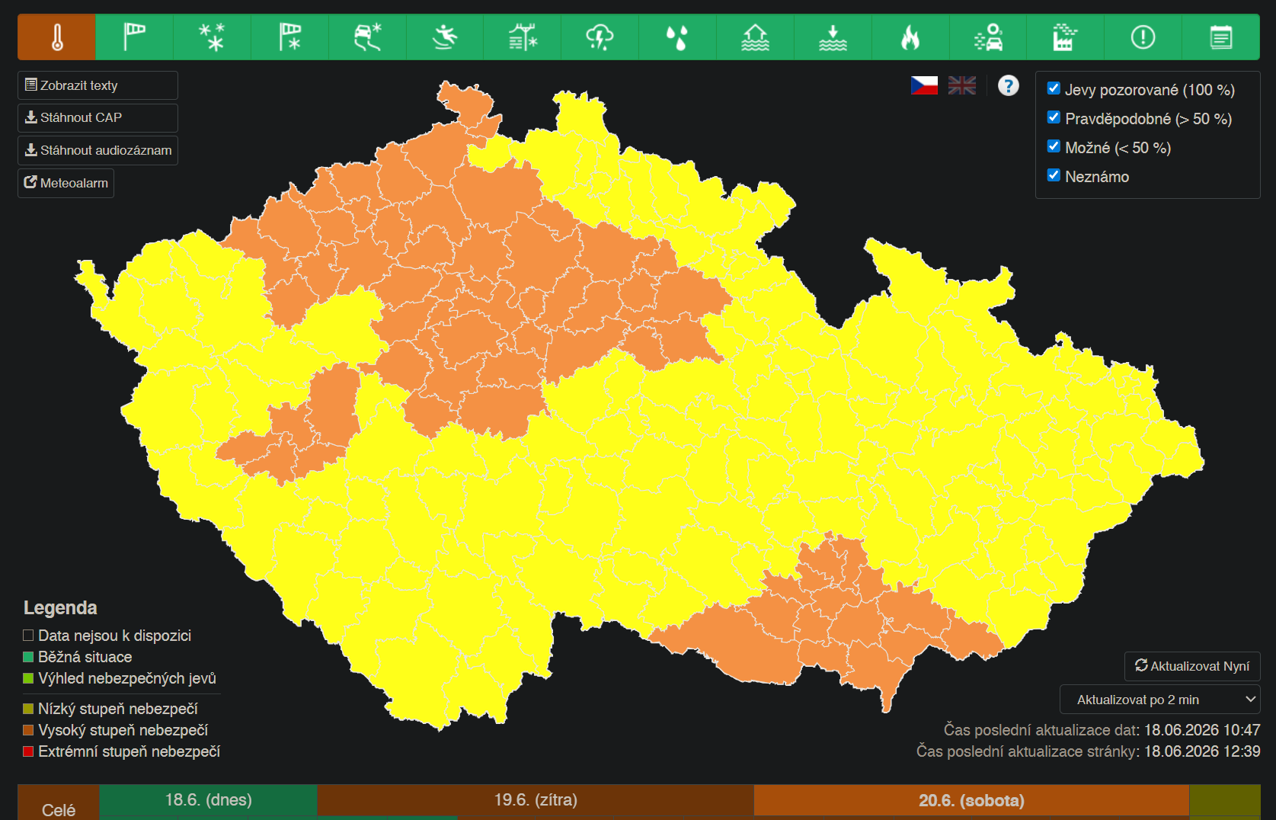Select the snow drifts windsock-with-snowflake icon
The height and width of the screenshot is (820, 1276).
(x=290, y=37)
